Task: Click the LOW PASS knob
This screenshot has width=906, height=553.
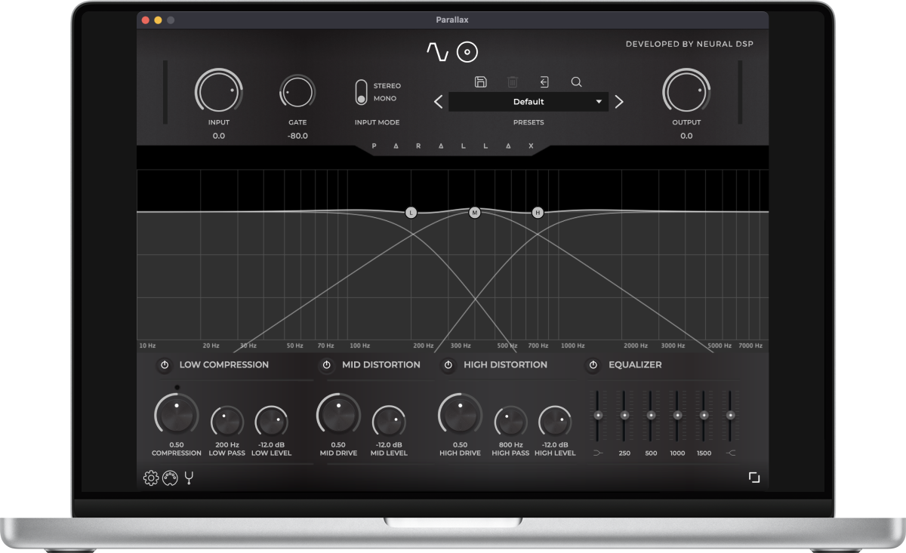Action: [x=226, y=421]
